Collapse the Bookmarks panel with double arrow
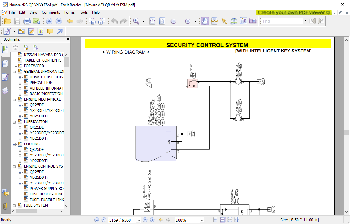Screen dimensions: 350x224 click(x=68, y=39)
